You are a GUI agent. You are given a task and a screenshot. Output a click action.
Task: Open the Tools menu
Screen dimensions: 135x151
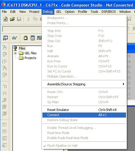(x=94, y=12)
